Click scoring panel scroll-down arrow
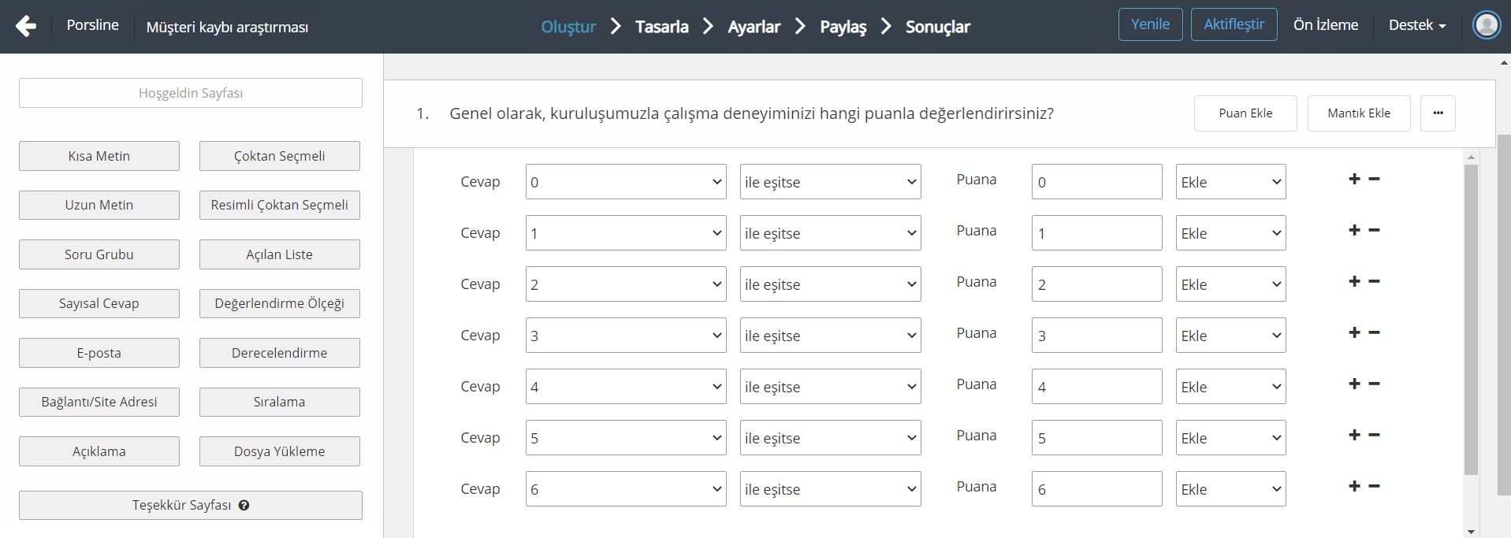 click(1471, 532)
